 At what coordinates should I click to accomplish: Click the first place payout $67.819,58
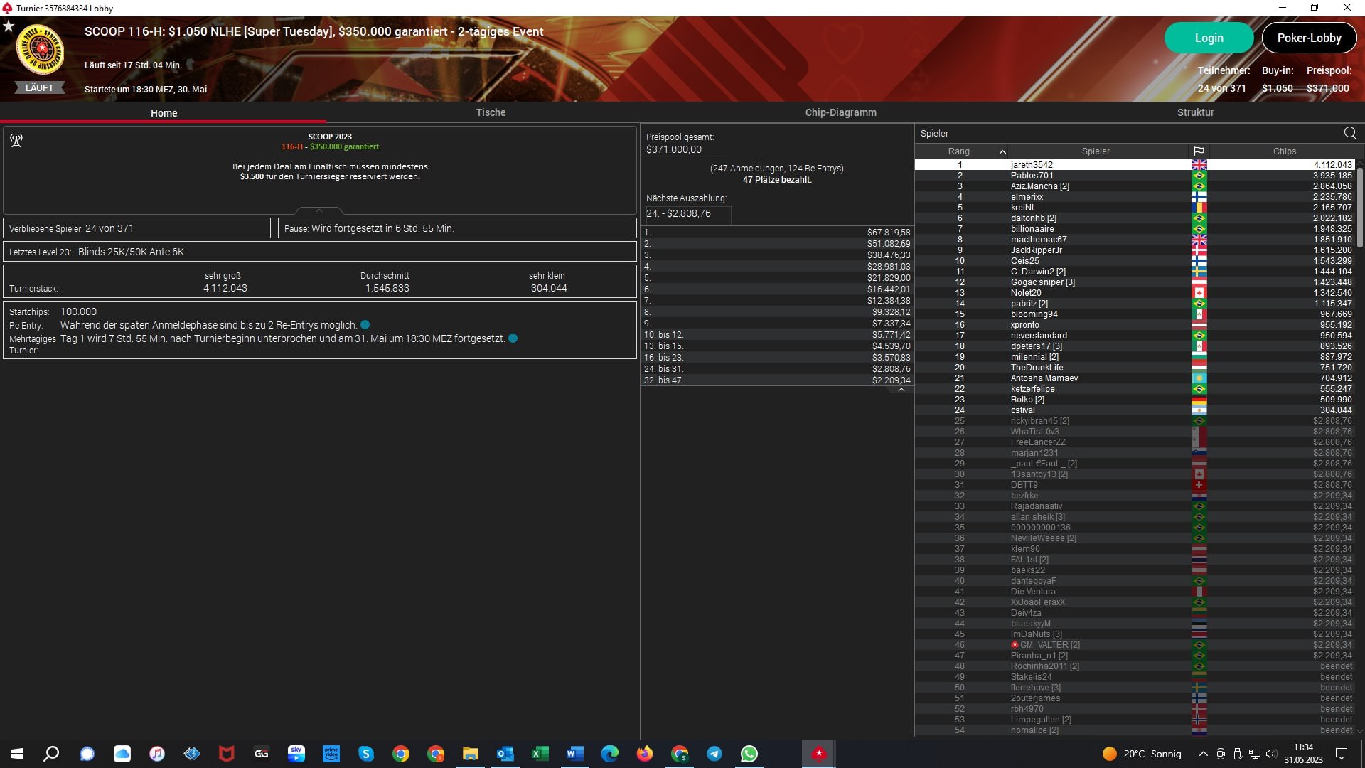pyautogui.click(x=888, y=233)
